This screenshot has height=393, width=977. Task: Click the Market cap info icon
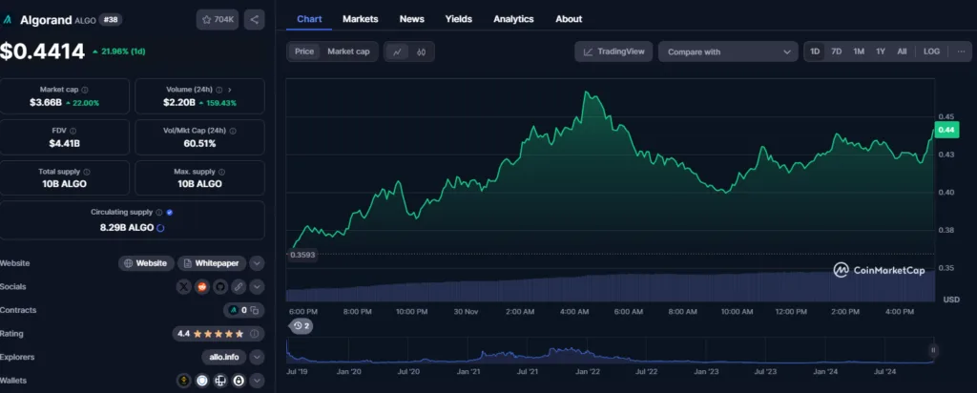[x=85, y=90]
